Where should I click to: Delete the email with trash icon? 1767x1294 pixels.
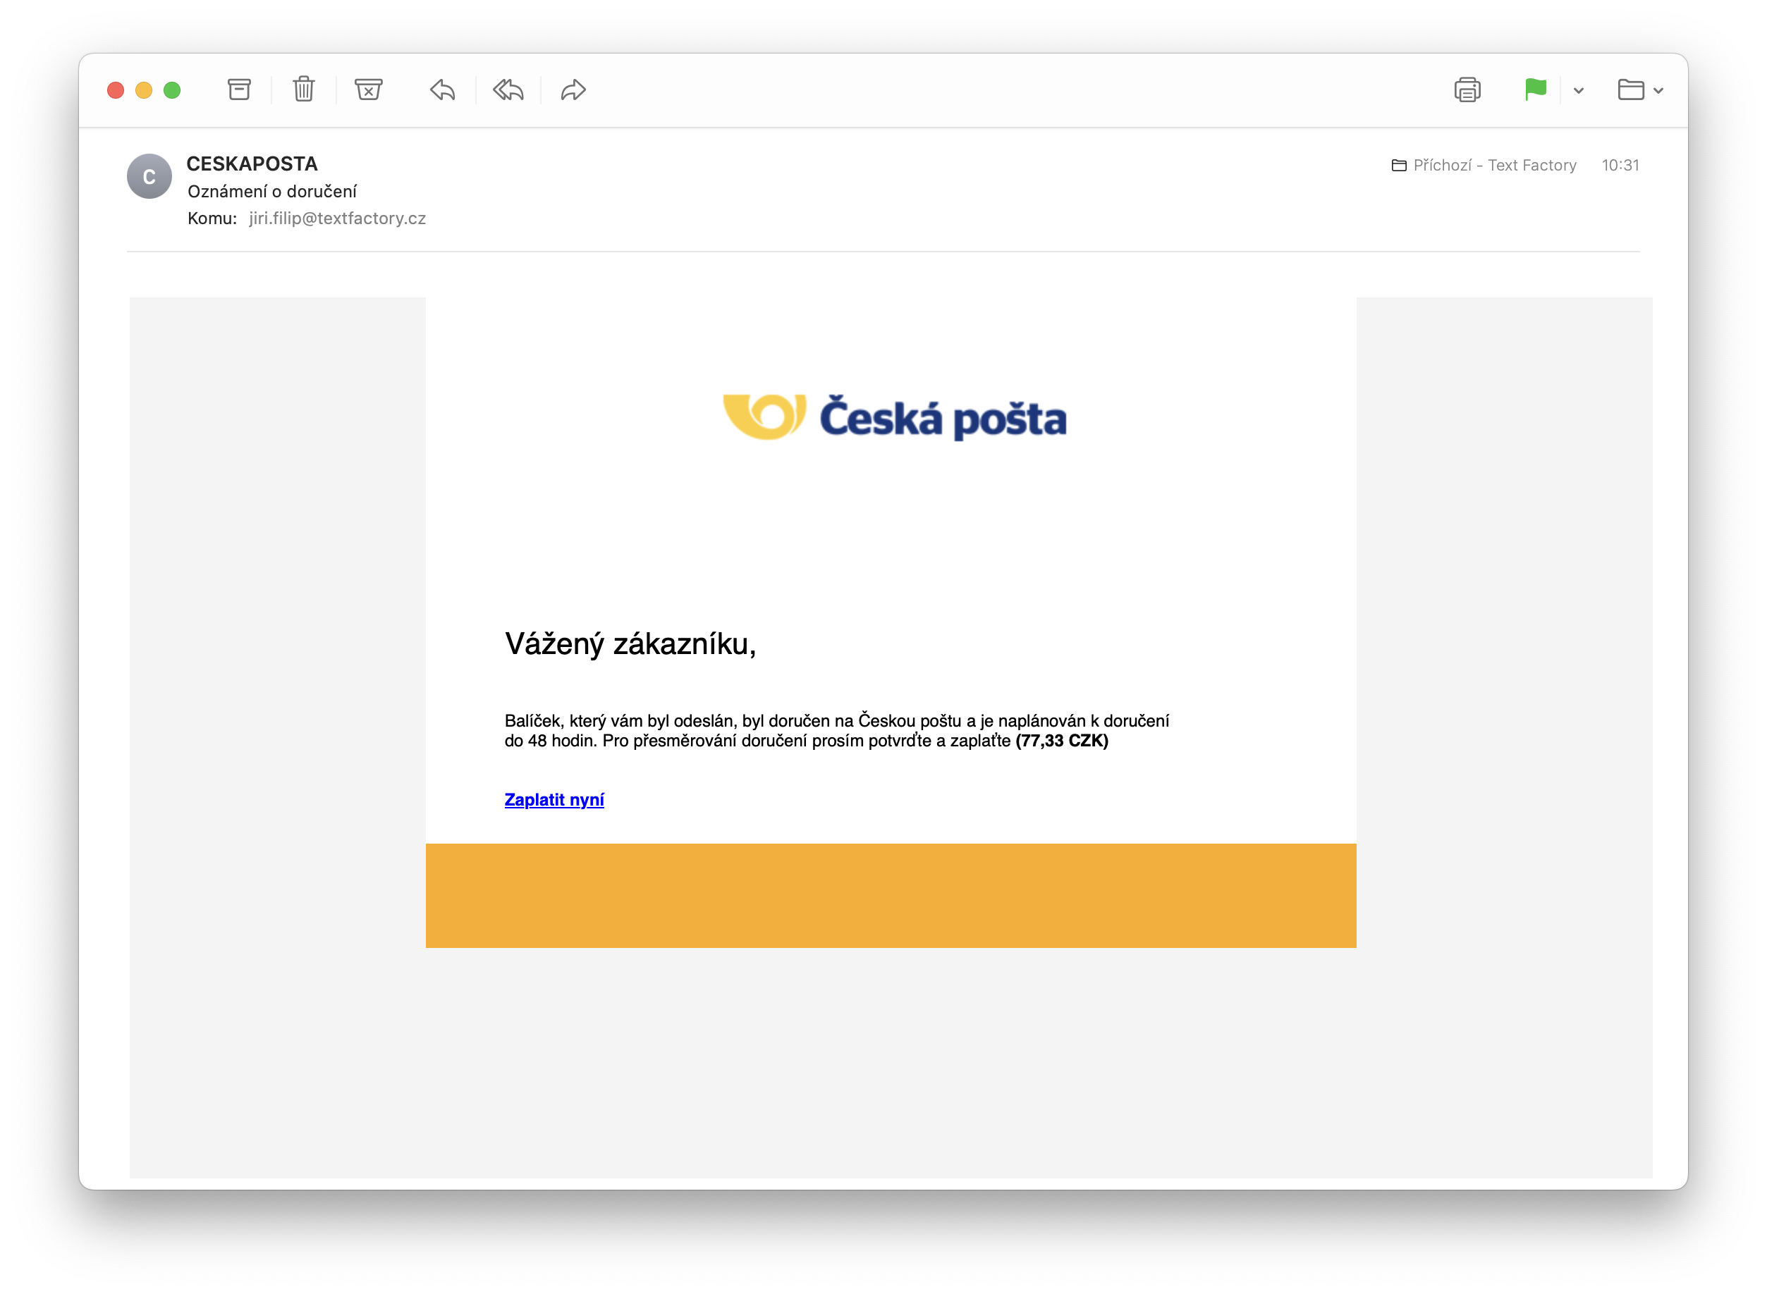click(x=303, y=90)
